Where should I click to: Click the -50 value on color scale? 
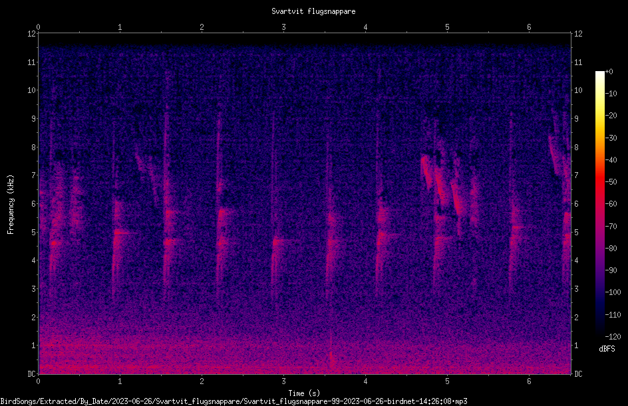[611, 182]
